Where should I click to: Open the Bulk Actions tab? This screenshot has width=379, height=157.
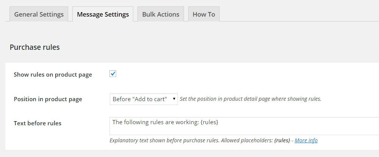tap(161, 14)
